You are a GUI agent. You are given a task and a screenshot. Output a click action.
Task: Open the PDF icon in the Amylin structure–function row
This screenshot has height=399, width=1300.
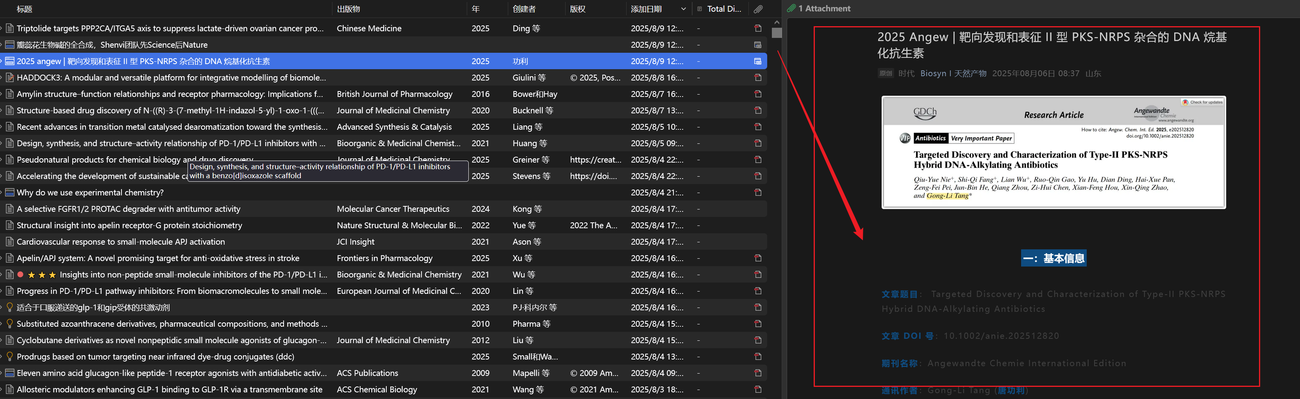757,94
